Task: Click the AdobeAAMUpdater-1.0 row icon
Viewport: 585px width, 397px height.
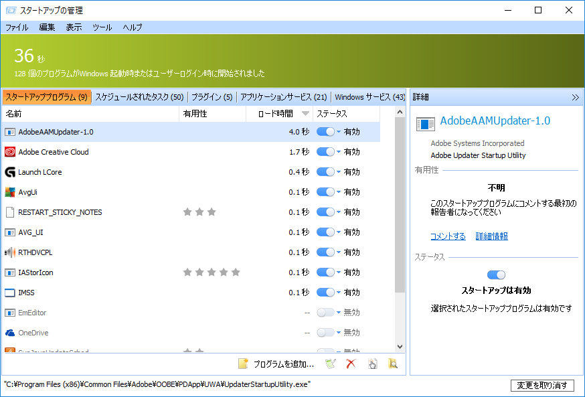Action: [x=10, y=132]
